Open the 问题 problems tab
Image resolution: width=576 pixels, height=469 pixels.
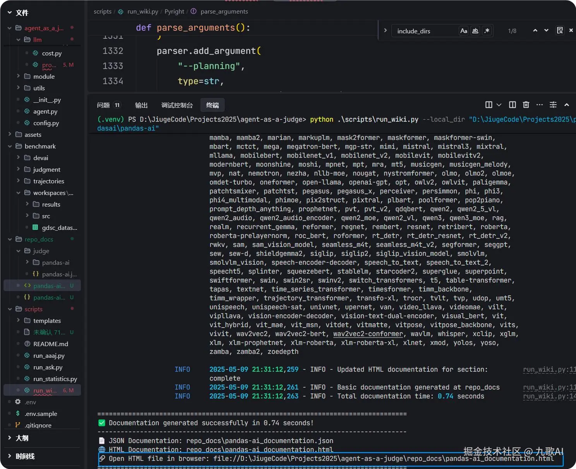pyautogui.click(x=103, y=105)
